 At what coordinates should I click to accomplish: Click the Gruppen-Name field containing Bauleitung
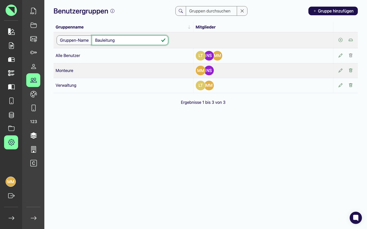(130, 40)
